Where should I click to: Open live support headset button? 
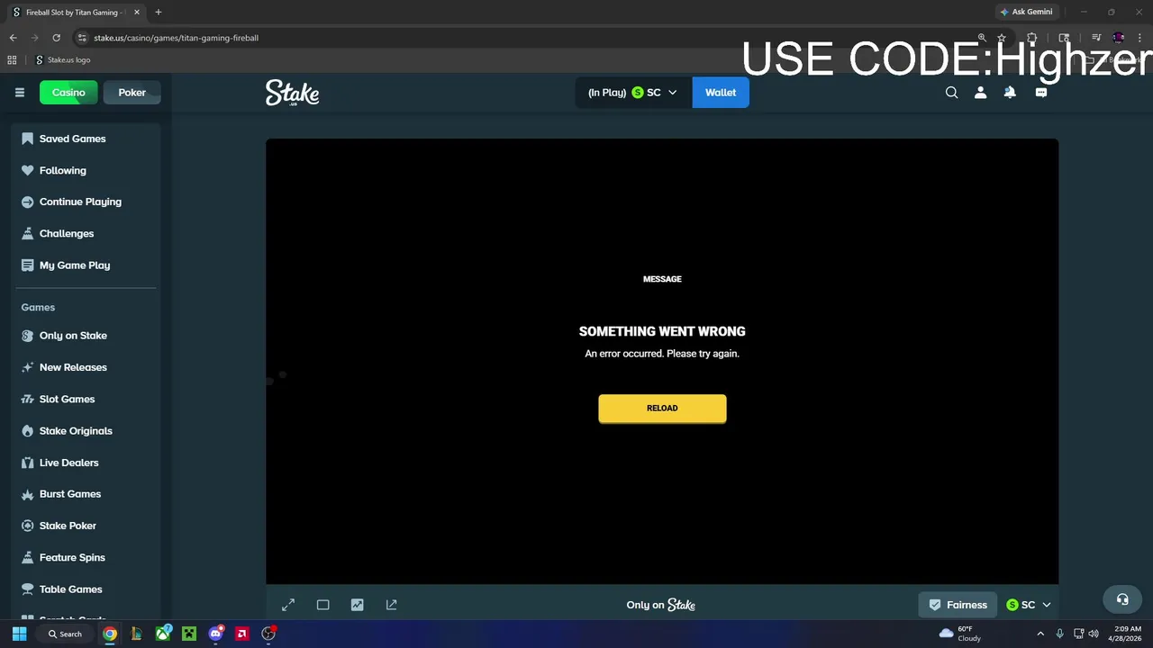tap(1122, 599)
